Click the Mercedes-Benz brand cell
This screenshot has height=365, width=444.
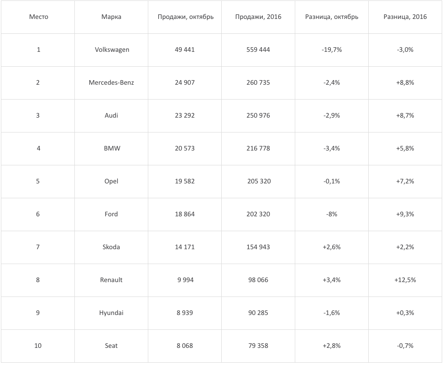tap(111, 82)
